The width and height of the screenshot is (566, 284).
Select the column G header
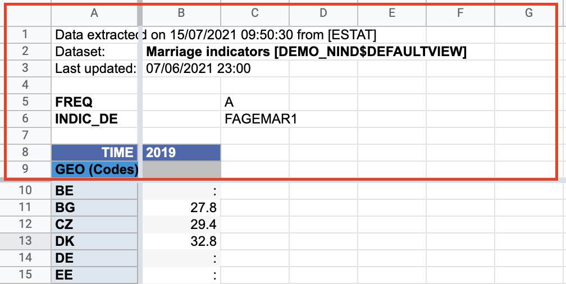point(528,13)
